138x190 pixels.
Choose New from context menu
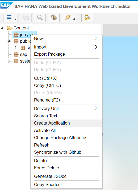pyautogui.click(x=66, y=38)
